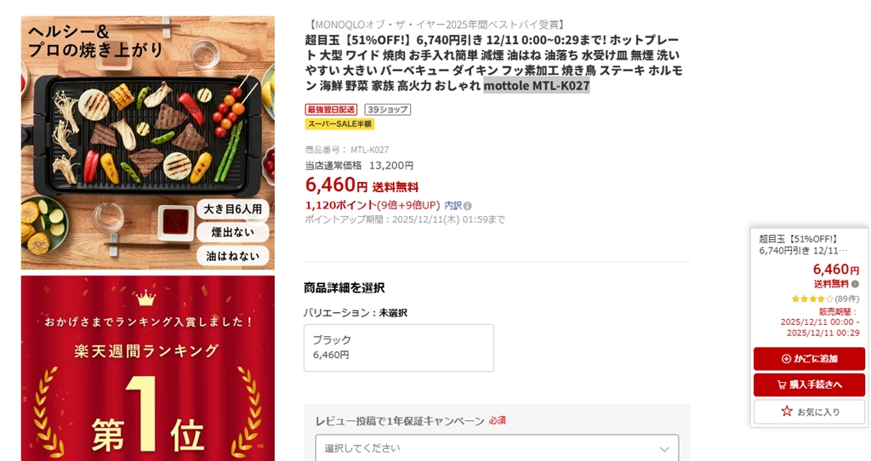Proceed to purchase via 購入手続きへ
Screen dimensions: 871x461
(x=810, y=384)
